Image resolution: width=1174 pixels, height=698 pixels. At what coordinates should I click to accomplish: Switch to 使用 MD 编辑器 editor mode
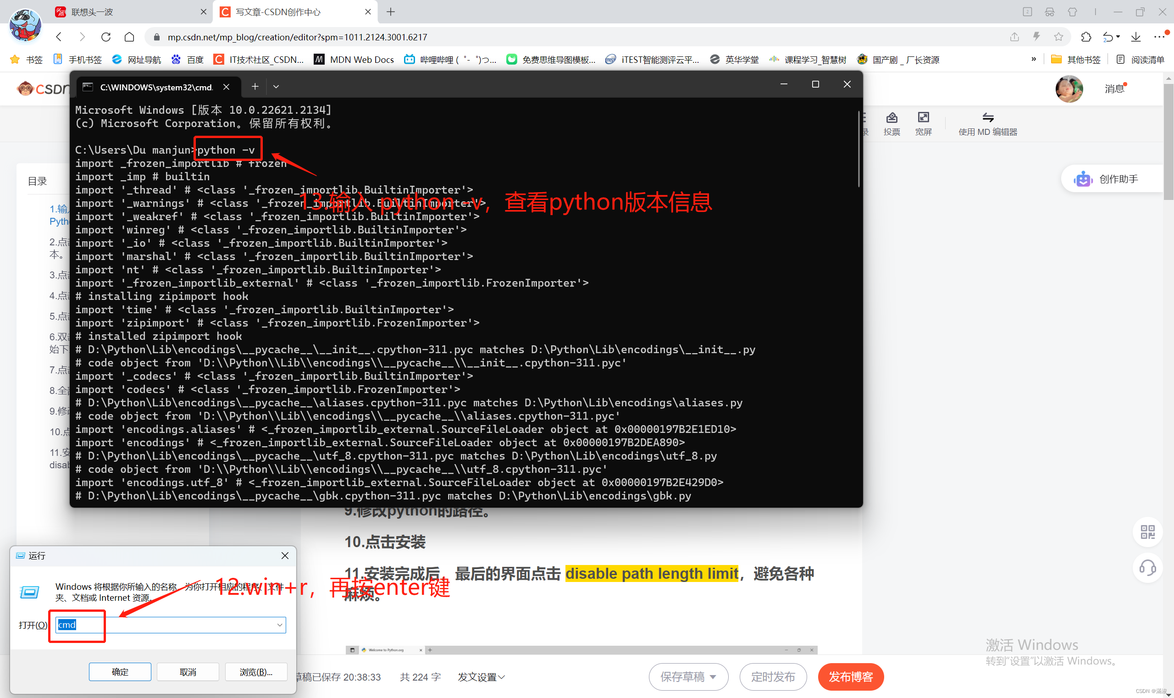pos(988,123)
